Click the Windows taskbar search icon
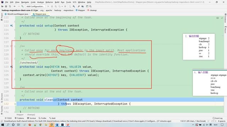The width and height of the screenshot is (227, 127). click(x=8, y=125)
